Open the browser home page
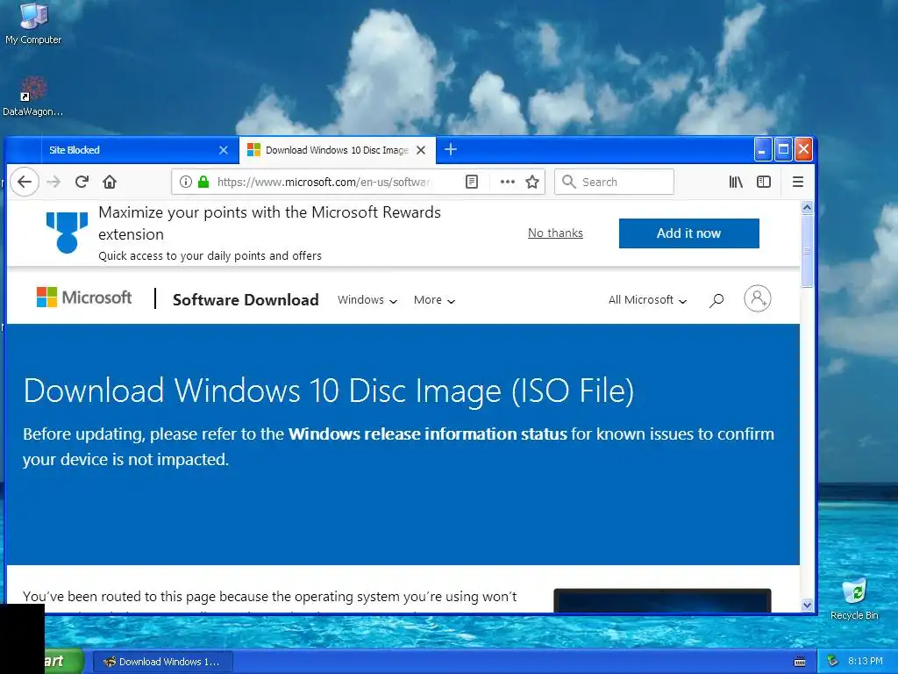 pos(110,183)
